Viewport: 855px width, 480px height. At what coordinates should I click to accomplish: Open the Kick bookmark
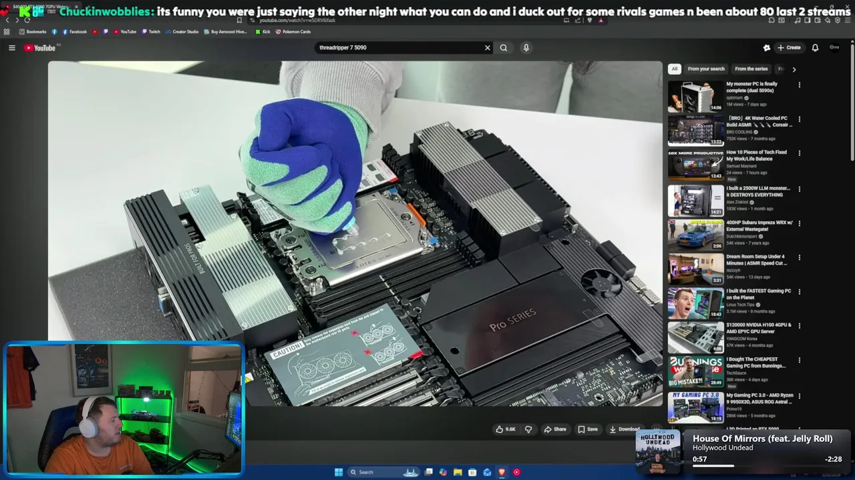(263, 31)
